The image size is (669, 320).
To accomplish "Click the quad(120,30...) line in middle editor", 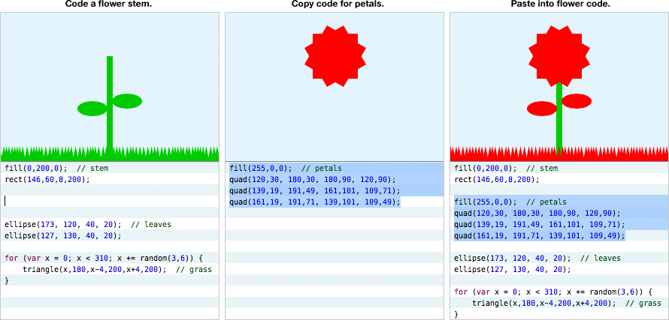I will coord(312,180).
